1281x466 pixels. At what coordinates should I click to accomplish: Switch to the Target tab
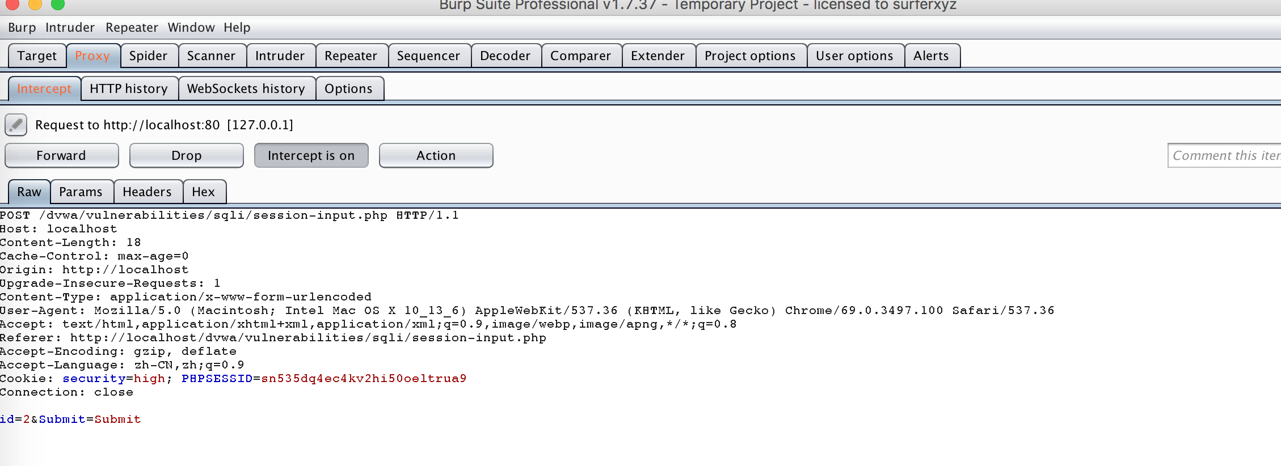tap(37, 56)
